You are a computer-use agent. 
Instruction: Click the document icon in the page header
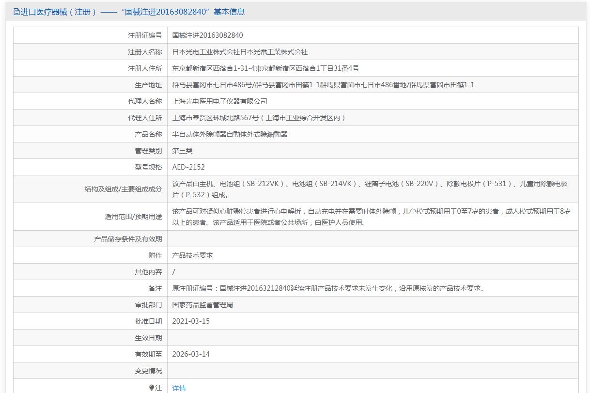pos(16,12)
